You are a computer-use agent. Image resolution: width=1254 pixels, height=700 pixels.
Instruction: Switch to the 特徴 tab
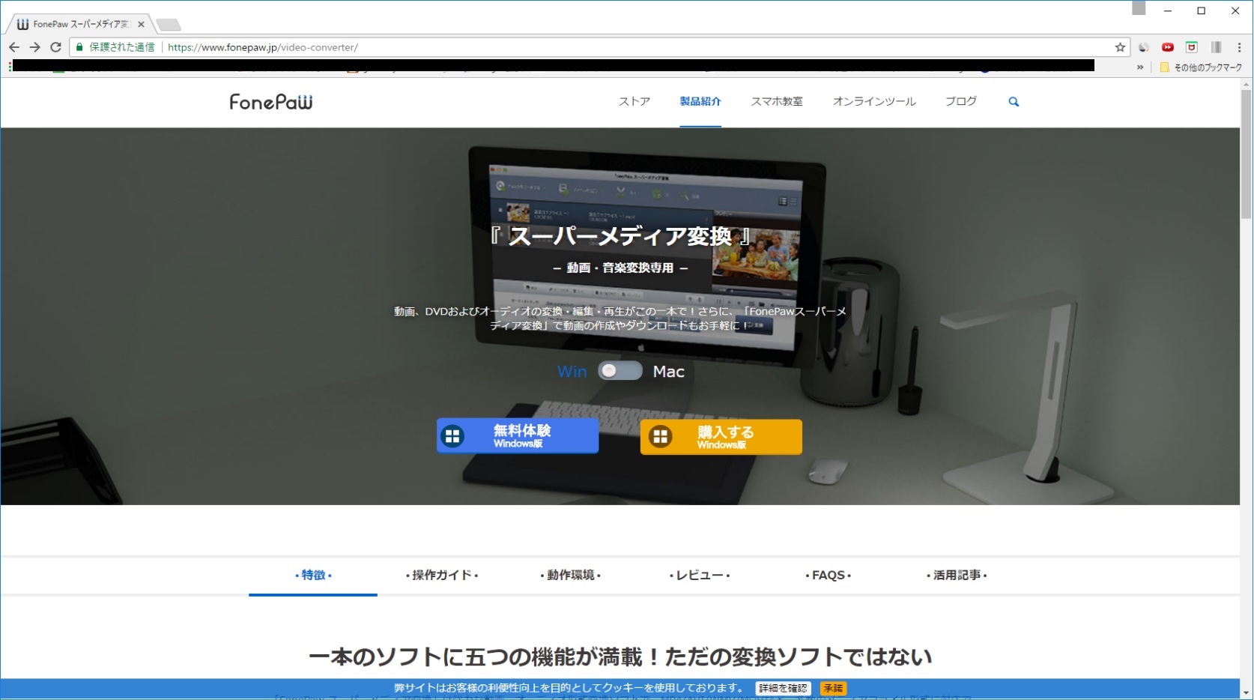[313, 576]
